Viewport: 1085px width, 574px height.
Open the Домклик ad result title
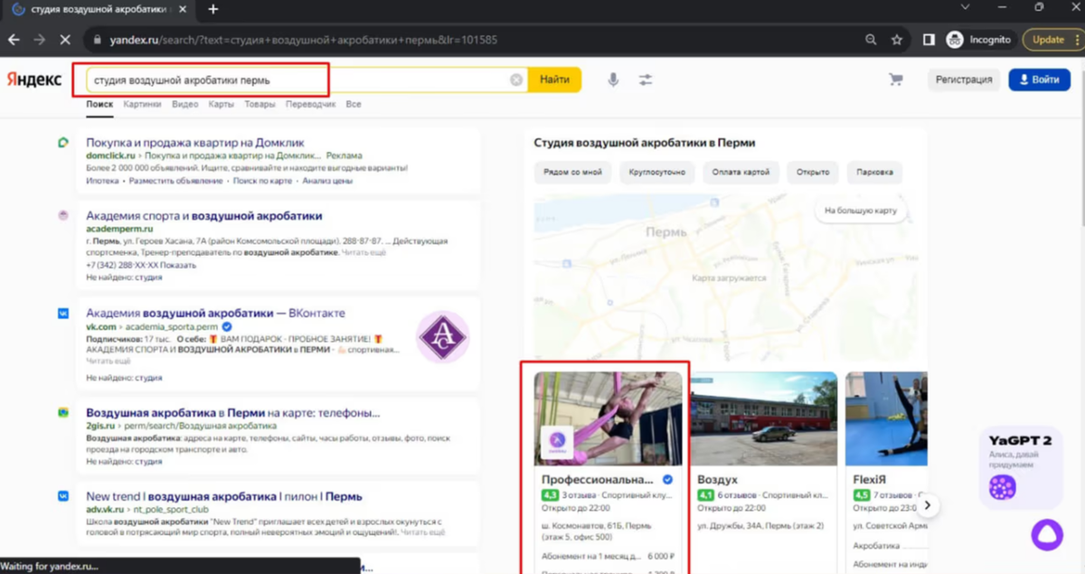(195, 143)
